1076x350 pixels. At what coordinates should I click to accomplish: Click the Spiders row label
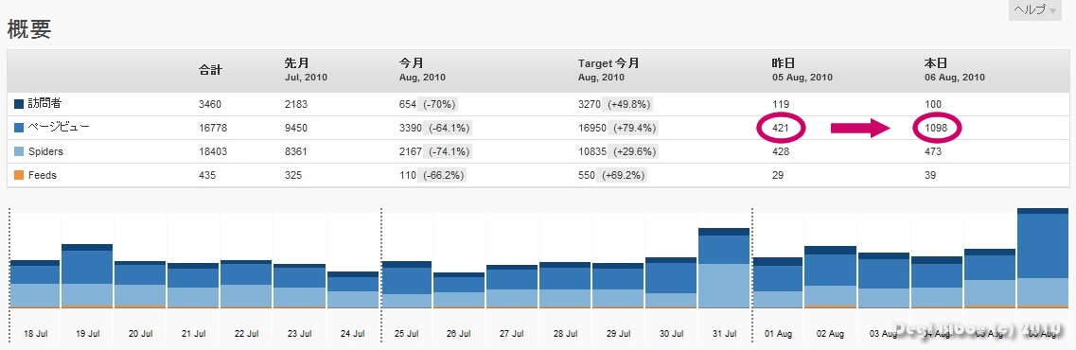click(x=46, y=151)
